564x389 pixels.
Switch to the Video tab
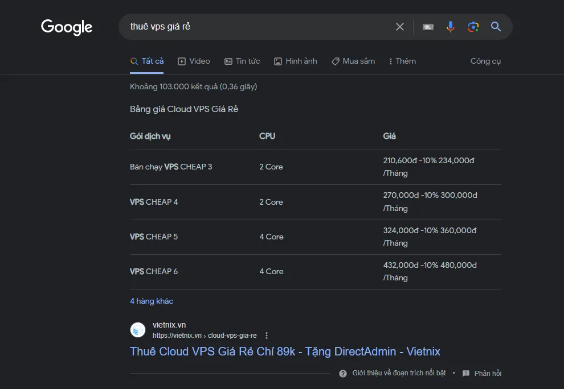pos(194,61)
